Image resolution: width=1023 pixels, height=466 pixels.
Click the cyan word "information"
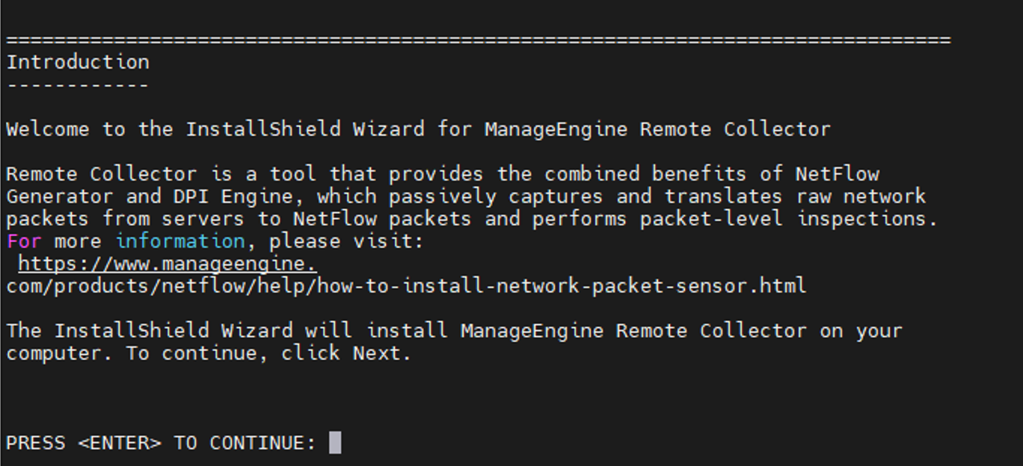click(179, 241)
